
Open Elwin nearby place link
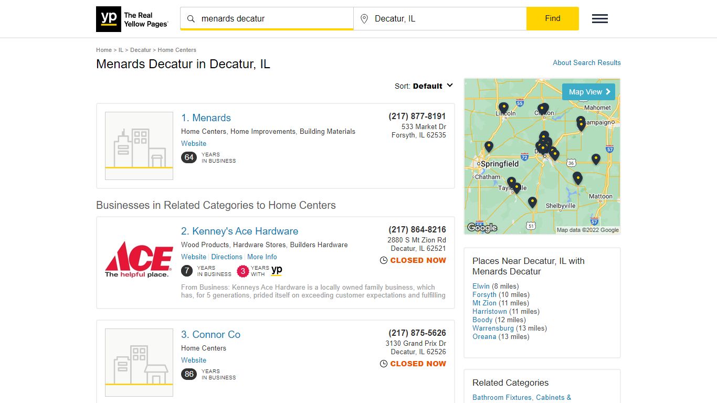click(481, 286)
